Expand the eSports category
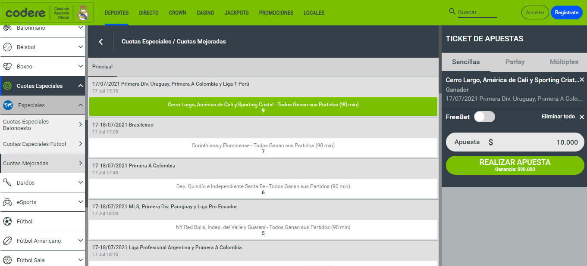 (81, 202)
